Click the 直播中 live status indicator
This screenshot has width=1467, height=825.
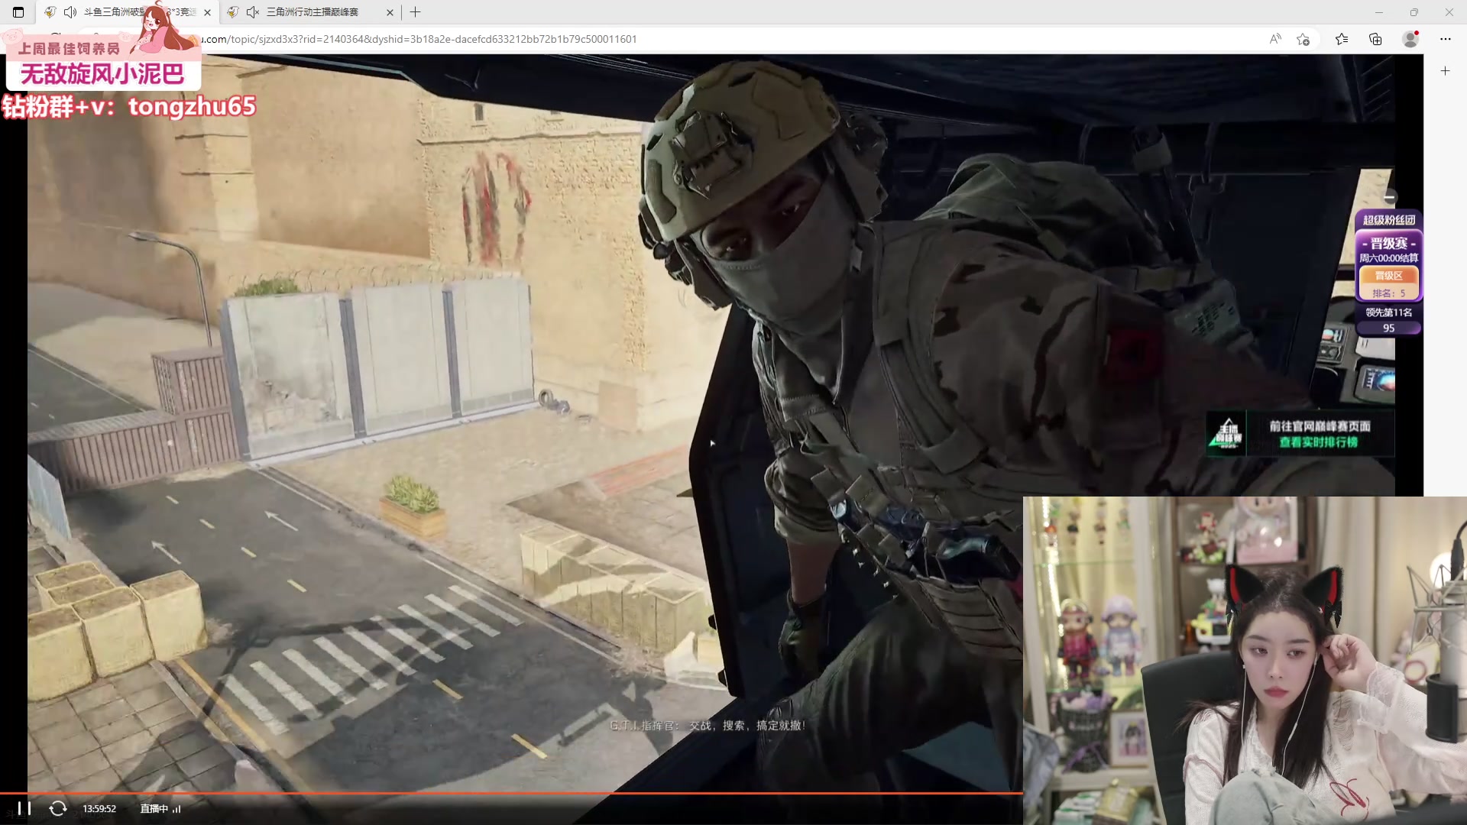click(x=160, y=808)
